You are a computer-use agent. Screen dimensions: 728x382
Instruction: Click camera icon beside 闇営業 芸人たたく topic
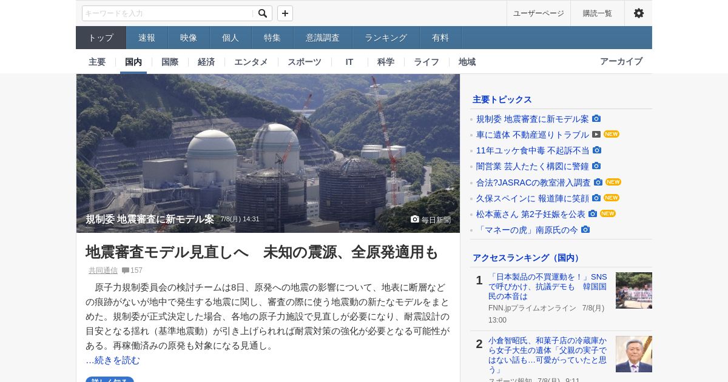click(x=596, y=166)
